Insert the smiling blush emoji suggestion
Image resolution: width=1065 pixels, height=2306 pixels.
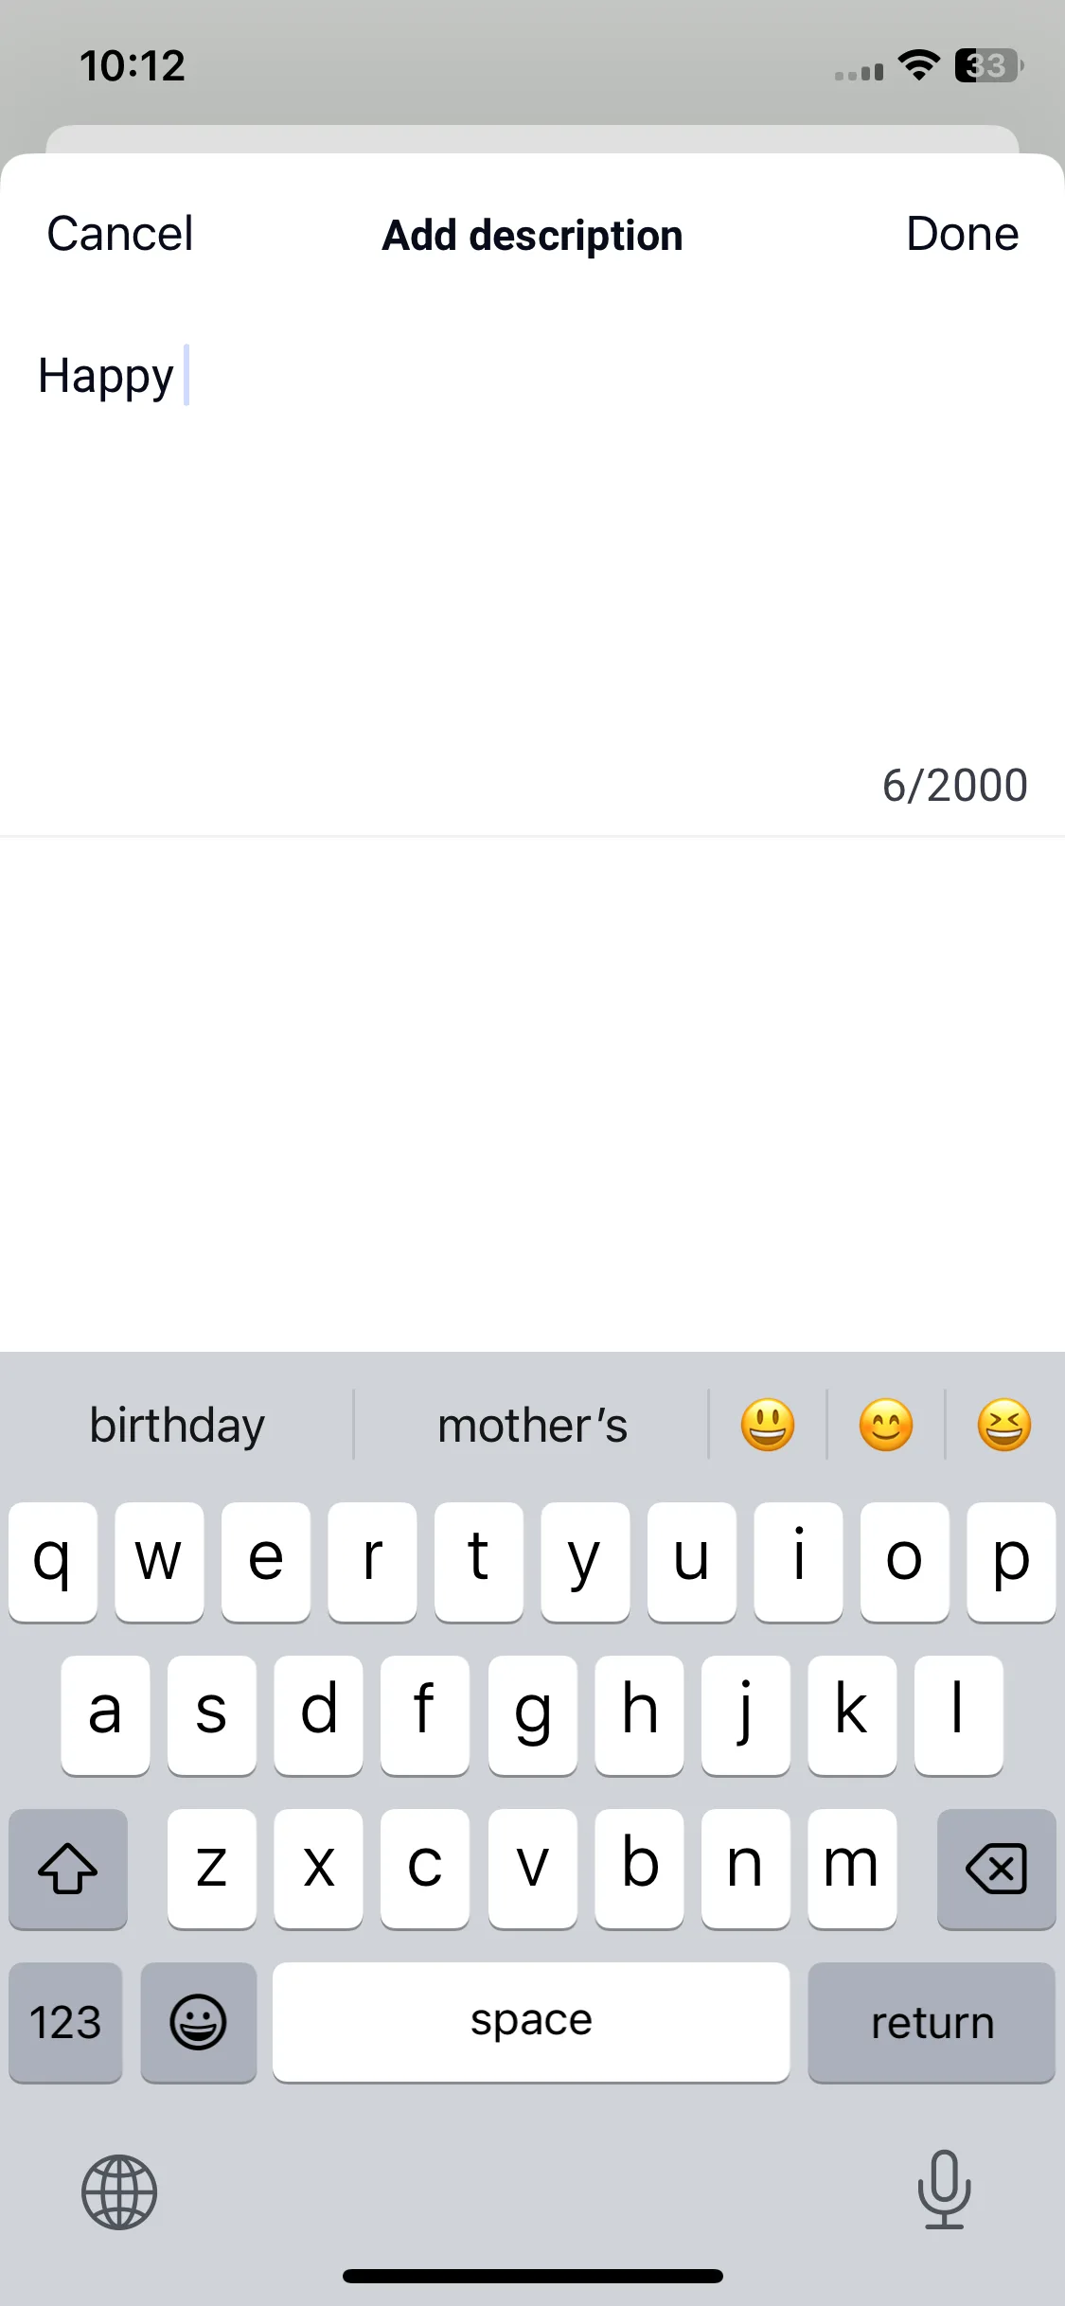(886, 1425)
